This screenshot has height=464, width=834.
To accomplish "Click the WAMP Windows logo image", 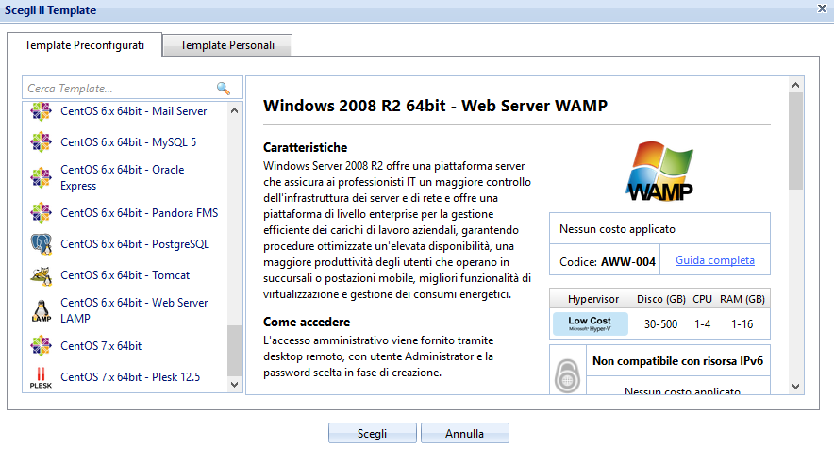I will coord(659,171).
